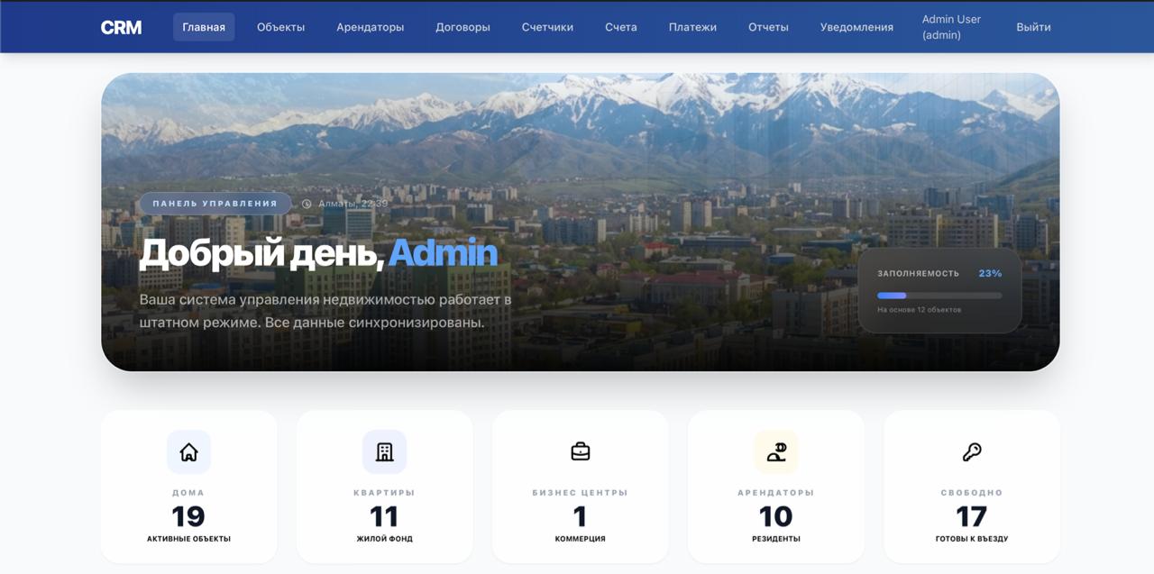Click the CRM logo in the navbar
This screenshot has width=1154, height=574.
(x=121, y=26)
